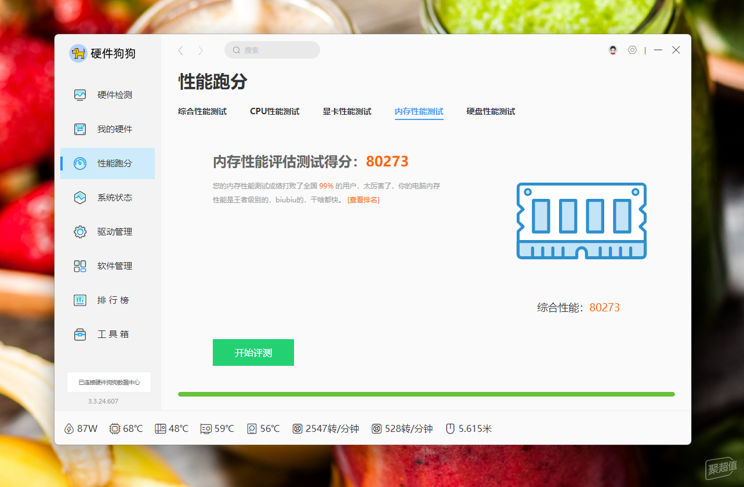Click the large memory module illustration
The image size is (744, 487).
coord(582,221)
